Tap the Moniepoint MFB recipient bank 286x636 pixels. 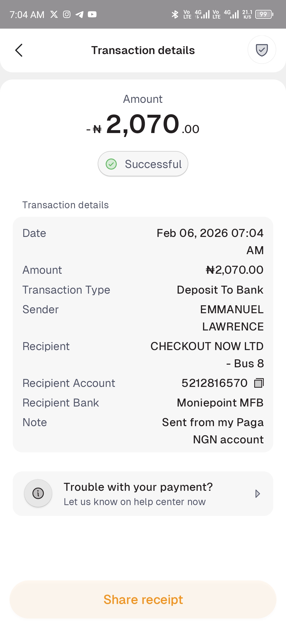pos(220,403)
